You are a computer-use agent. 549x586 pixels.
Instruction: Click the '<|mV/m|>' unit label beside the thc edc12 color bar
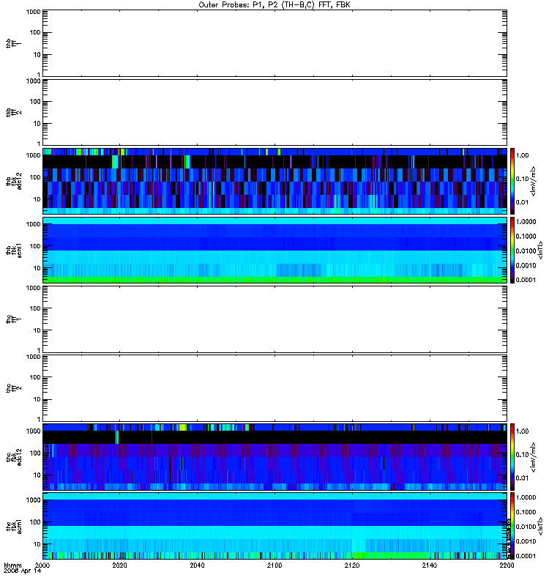[534, 456]
